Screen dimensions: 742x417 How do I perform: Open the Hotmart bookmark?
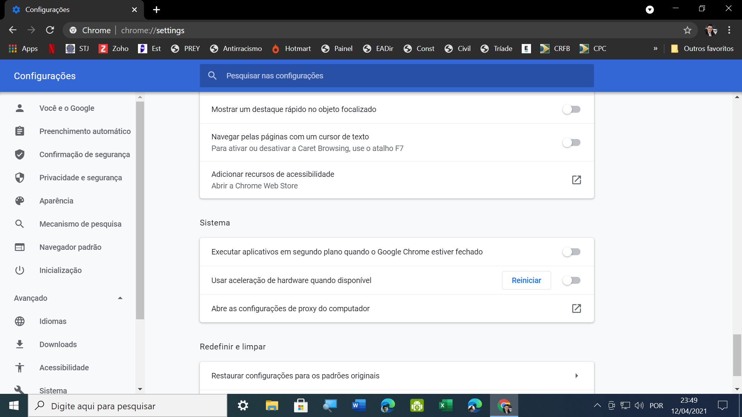click(291, 49)
